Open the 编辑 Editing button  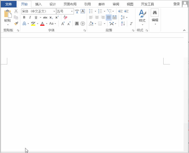point(155,17)
